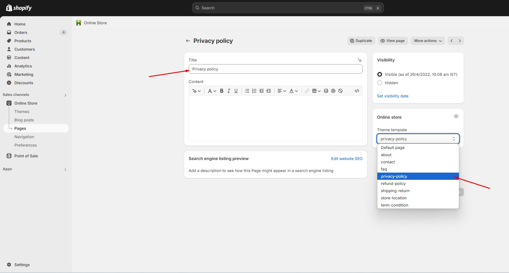Select the Visible radio button
Viewport: 509px width, 273px height.
pyautogui.click(x=380, y=74)
